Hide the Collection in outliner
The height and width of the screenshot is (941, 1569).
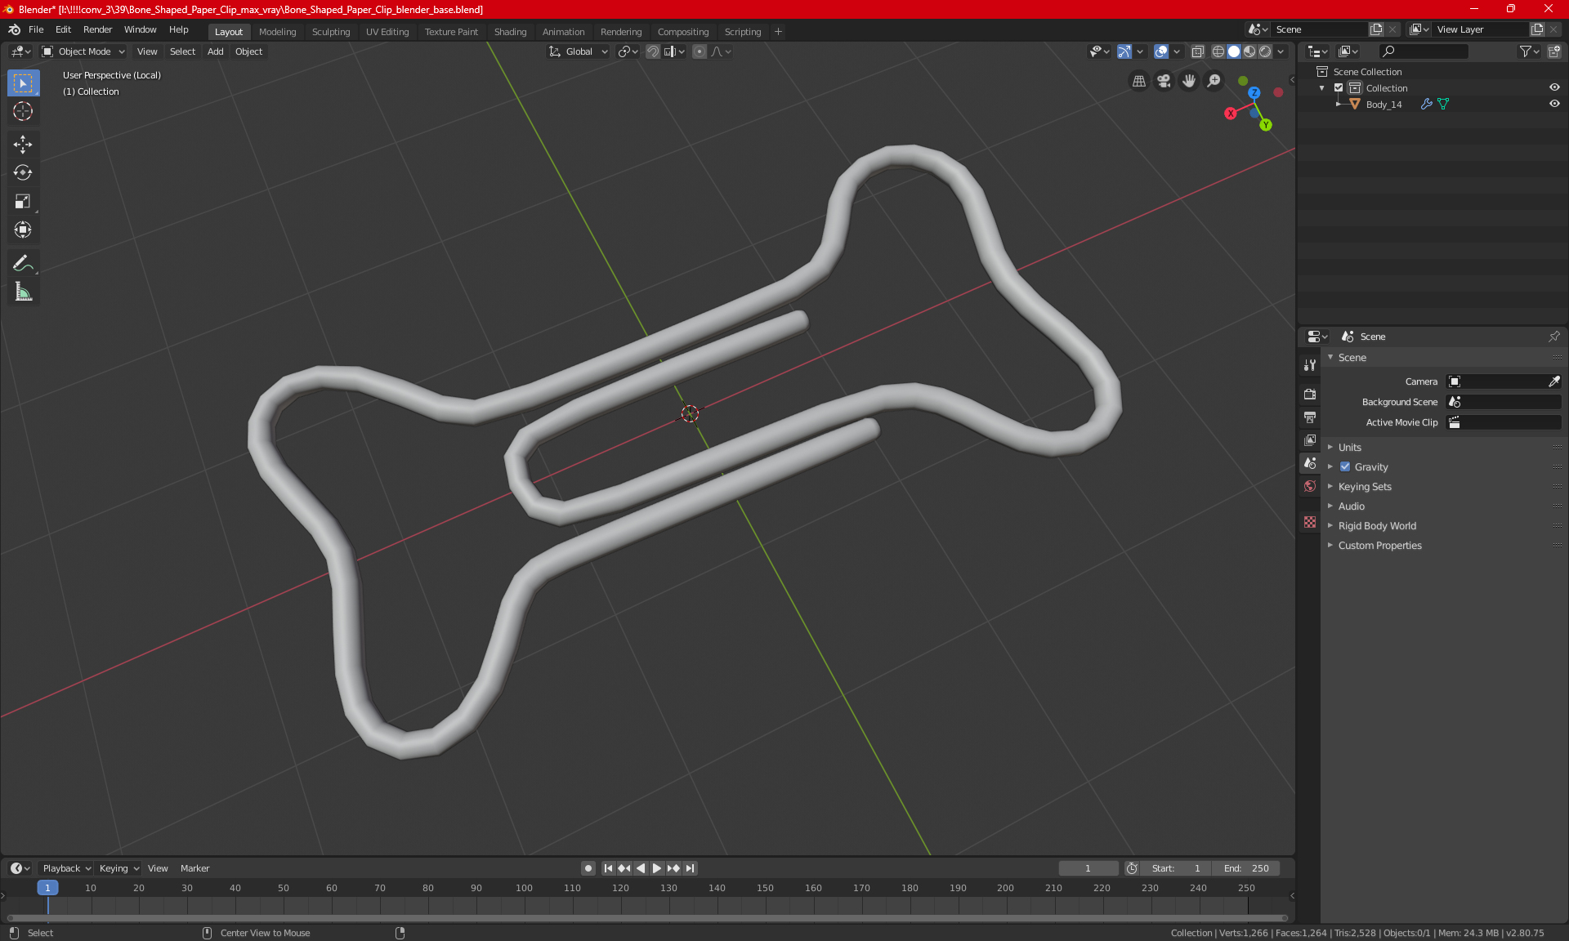click(1554, 87)
